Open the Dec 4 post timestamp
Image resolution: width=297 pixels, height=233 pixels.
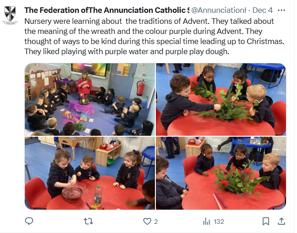(263, 10)
